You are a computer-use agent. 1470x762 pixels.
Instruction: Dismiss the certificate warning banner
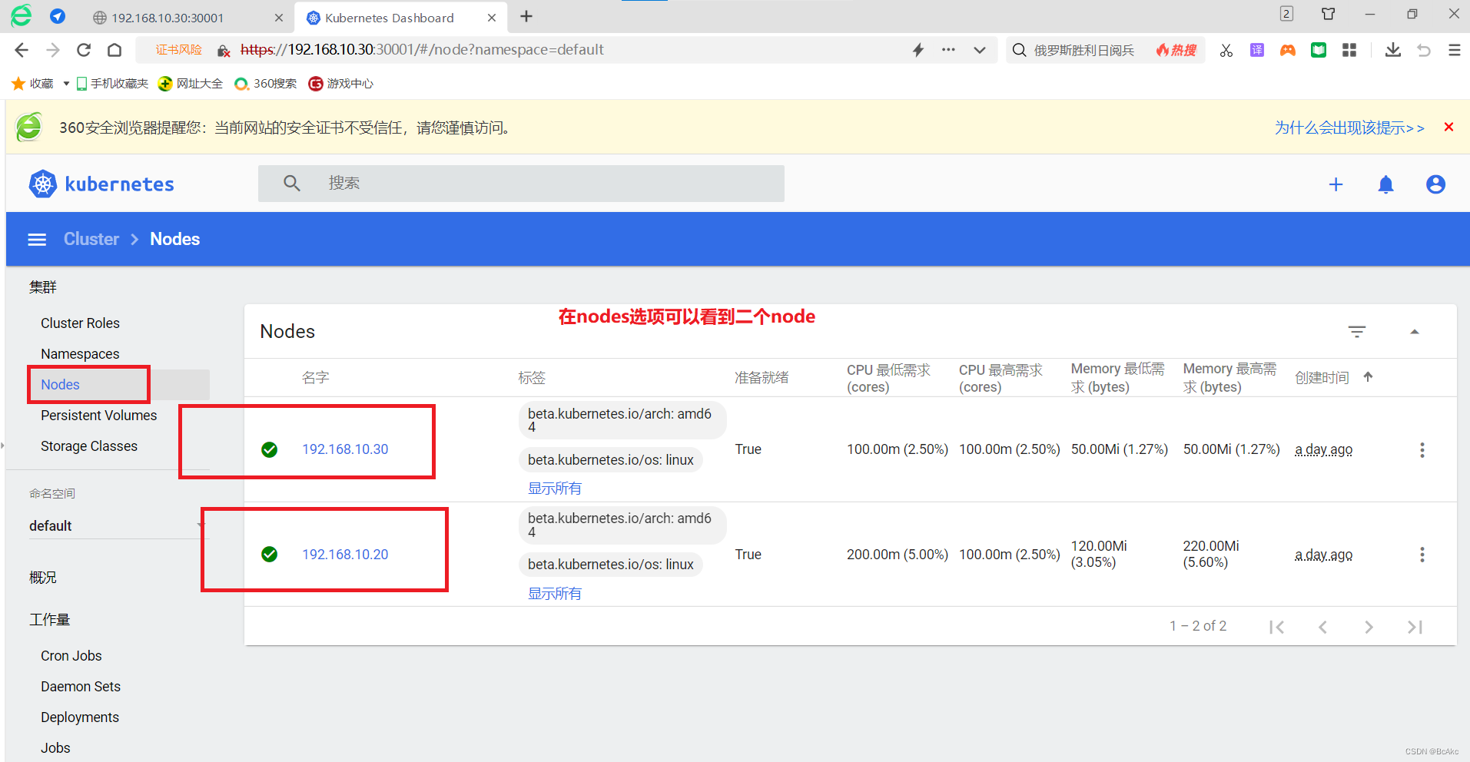point(1448,128)
